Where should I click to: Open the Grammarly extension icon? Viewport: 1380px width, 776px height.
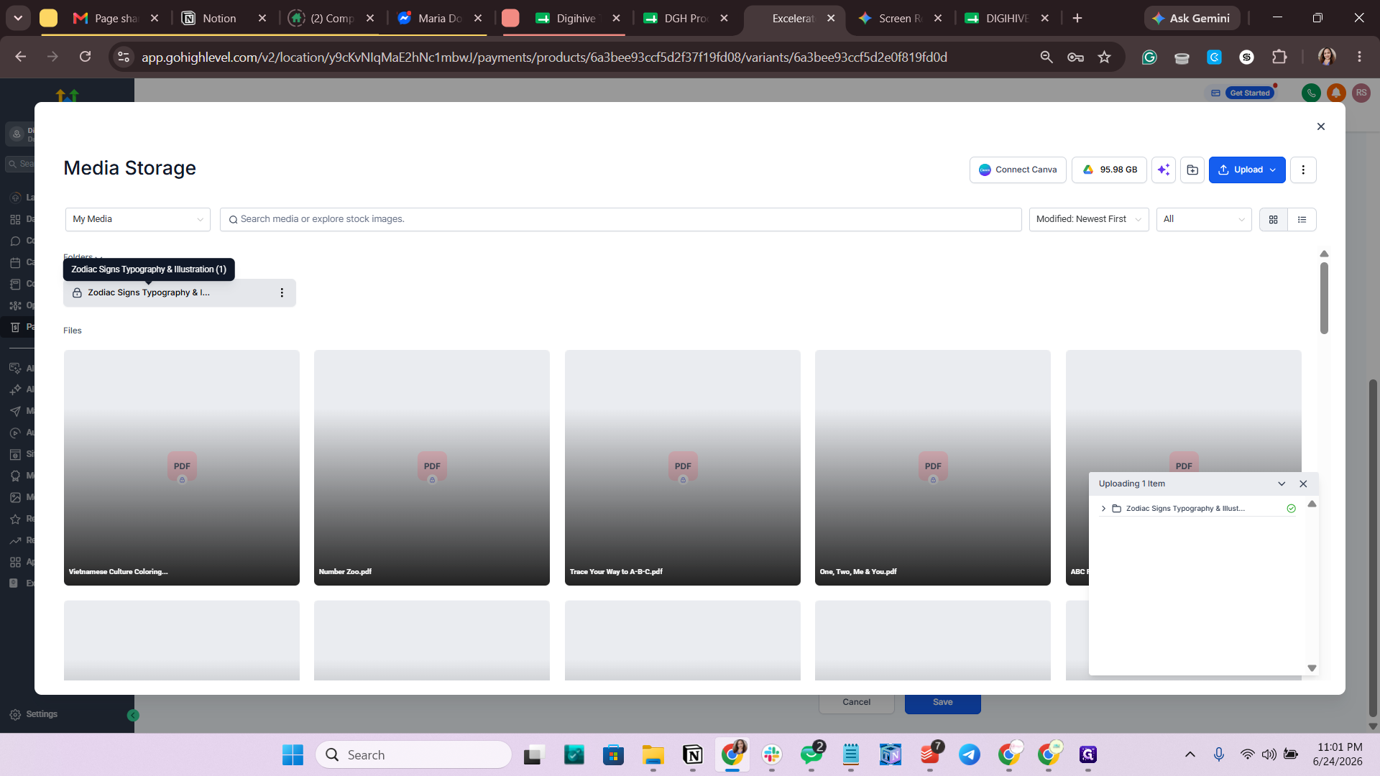tap(1149, 57)
